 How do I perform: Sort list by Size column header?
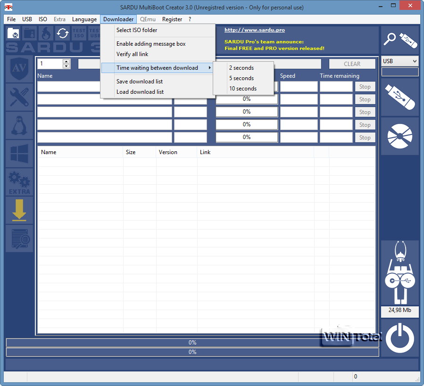pyautogui.click(x=140, y=152)
